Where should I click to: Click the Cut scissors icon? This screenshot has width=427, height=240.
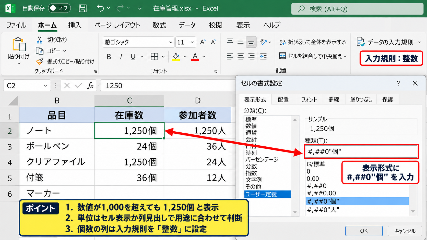[39, 40]
